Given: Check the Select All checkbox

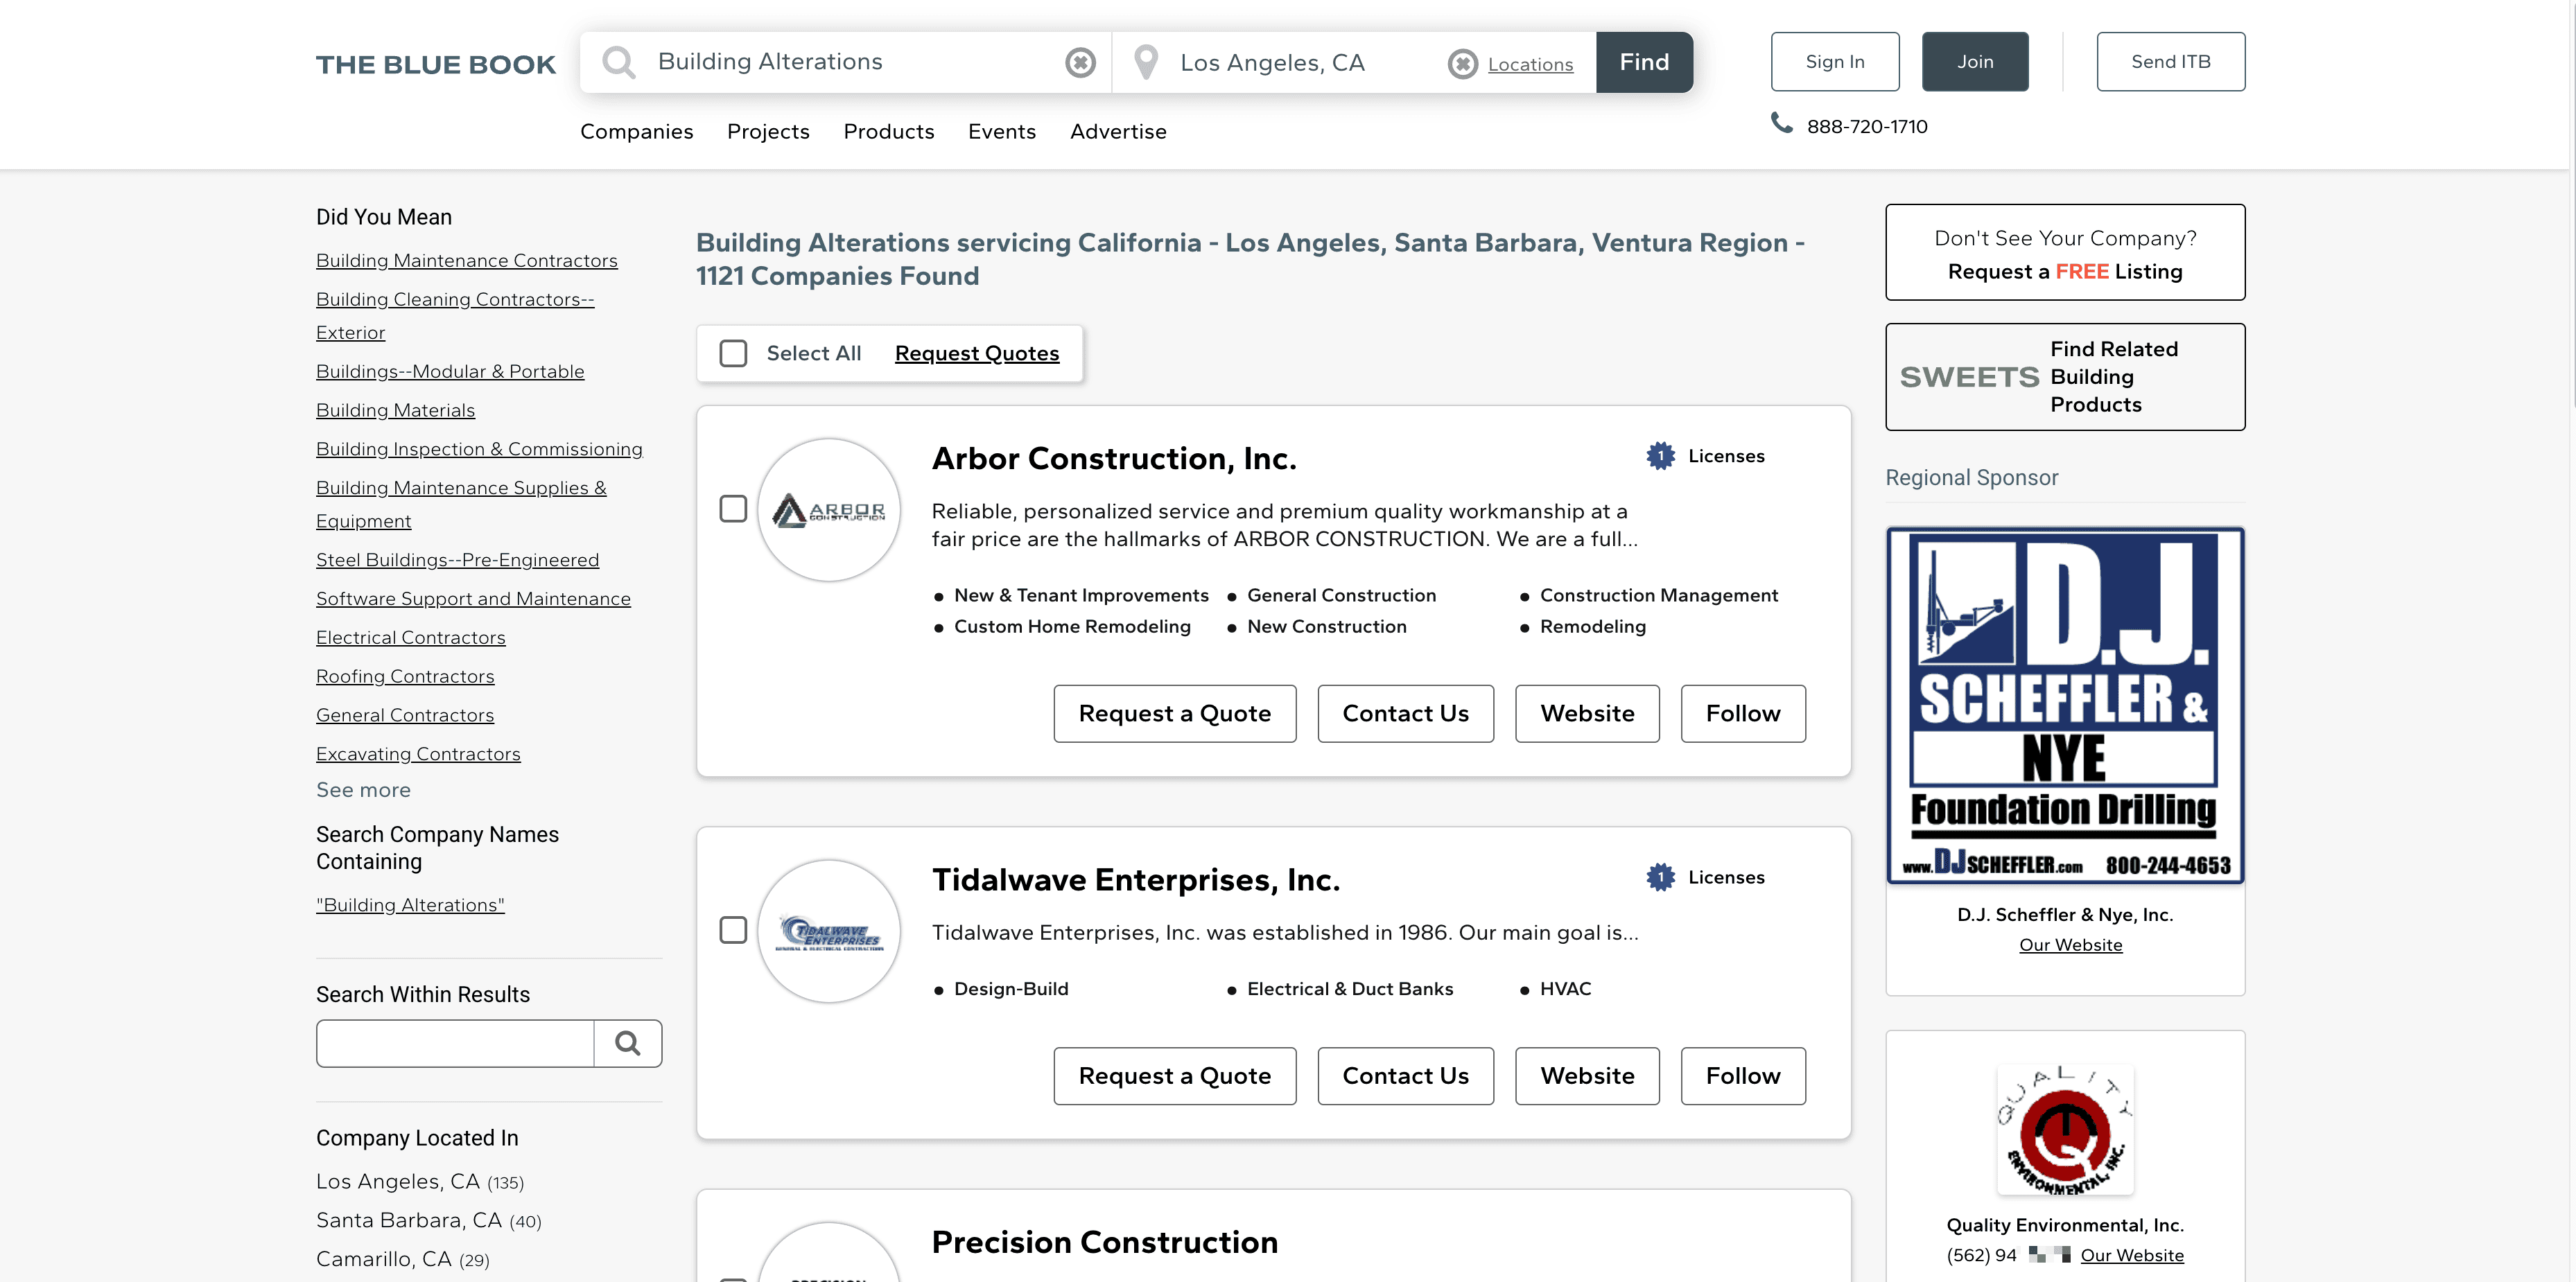Looking at the screenshot, I should tap(733, 353).
